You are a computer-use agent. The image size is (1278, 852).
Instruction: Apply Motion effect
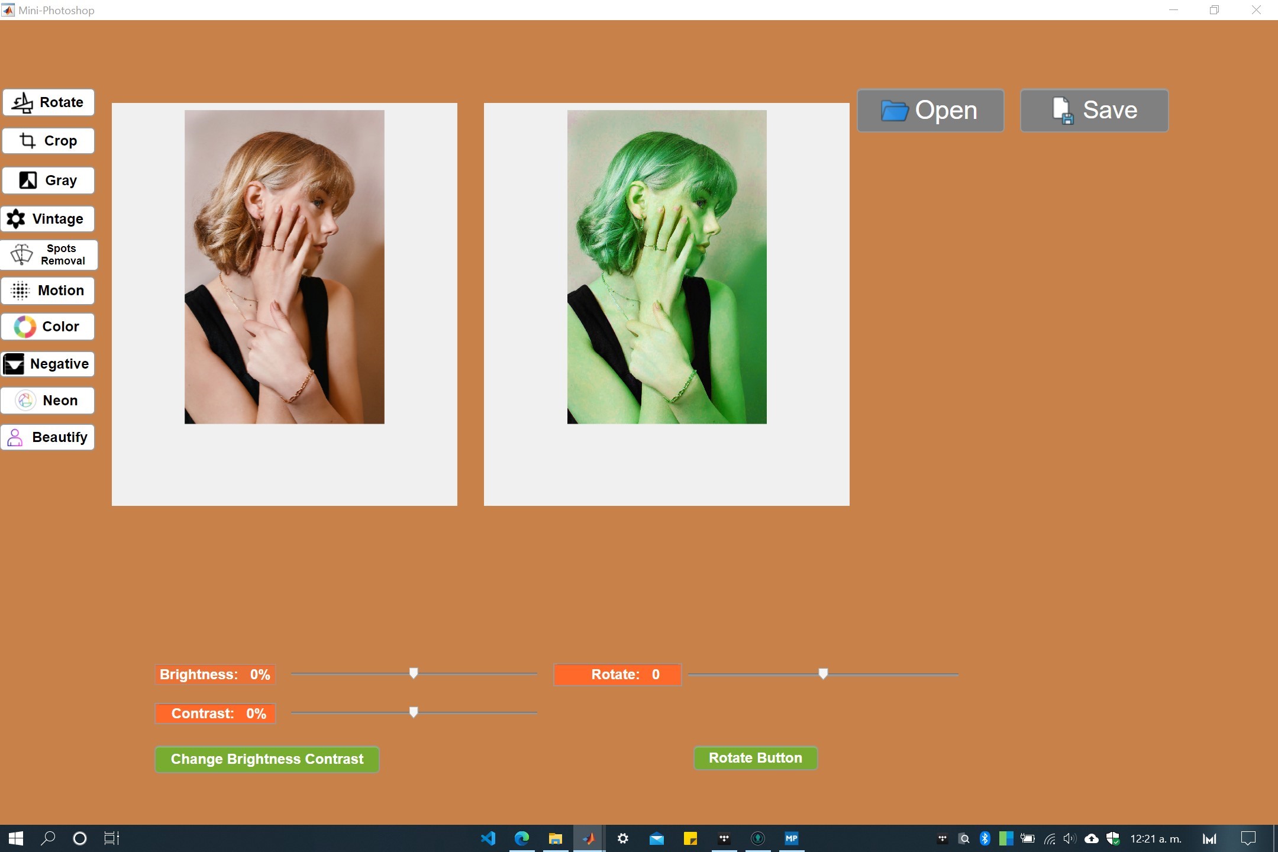click(49, 290)
